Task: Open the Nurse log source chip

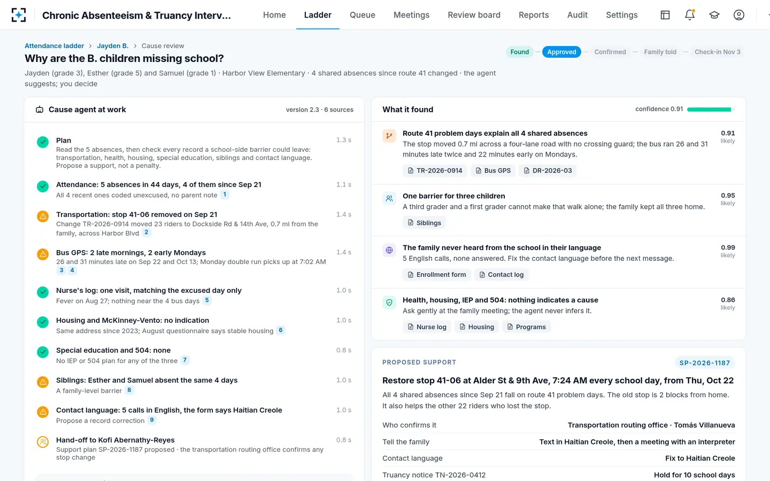Action: (427, 327)
